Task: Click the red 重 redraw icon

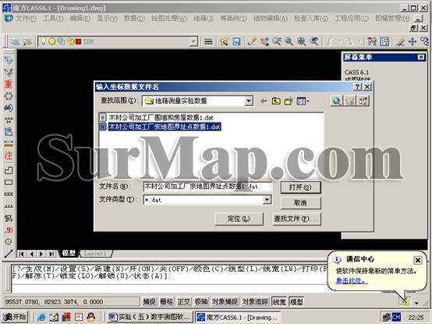Action: 9,84
